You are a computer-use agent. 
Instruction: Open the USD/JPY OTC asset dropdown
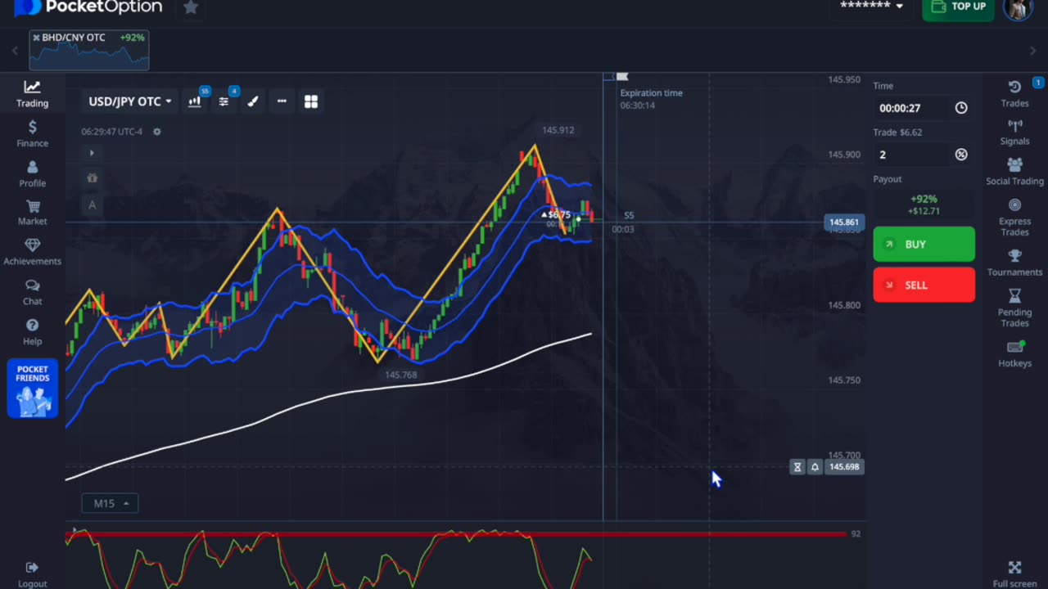click(130, 101)
